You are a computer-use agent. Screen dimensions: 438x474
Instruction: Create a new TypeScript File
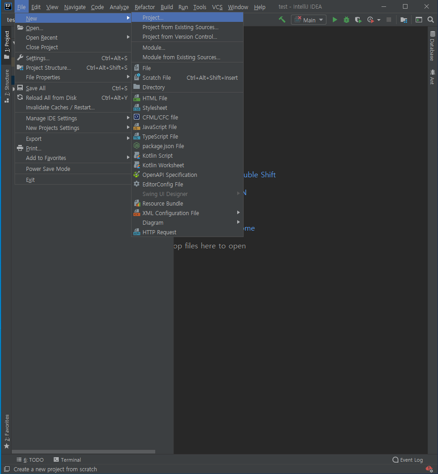(187, 137)
